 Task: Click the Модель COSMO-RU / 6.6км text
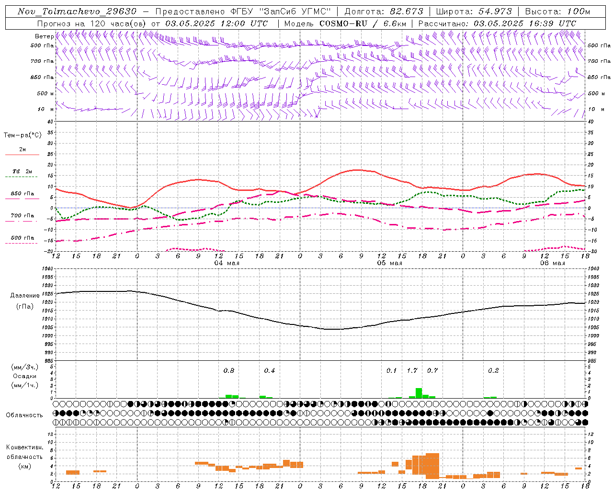(x=345, y=23)
